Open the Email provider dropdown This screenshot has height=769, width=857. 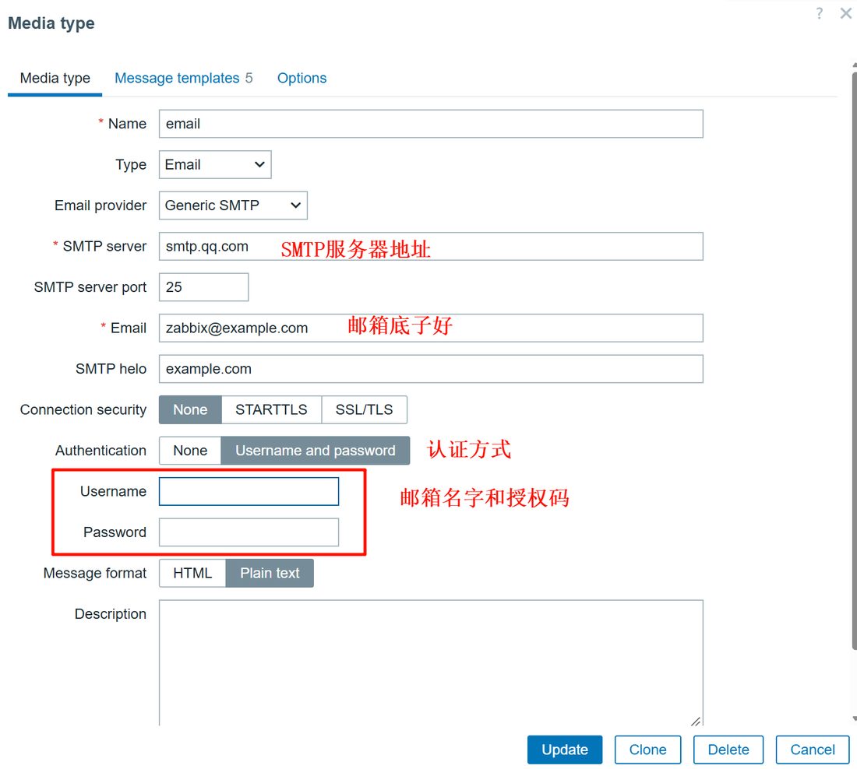click(x=233, y=205)
